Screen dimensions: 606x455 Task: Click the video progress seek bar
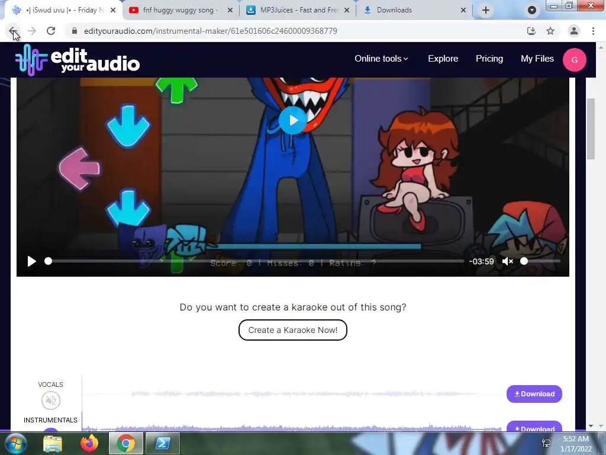click(255, 261)
